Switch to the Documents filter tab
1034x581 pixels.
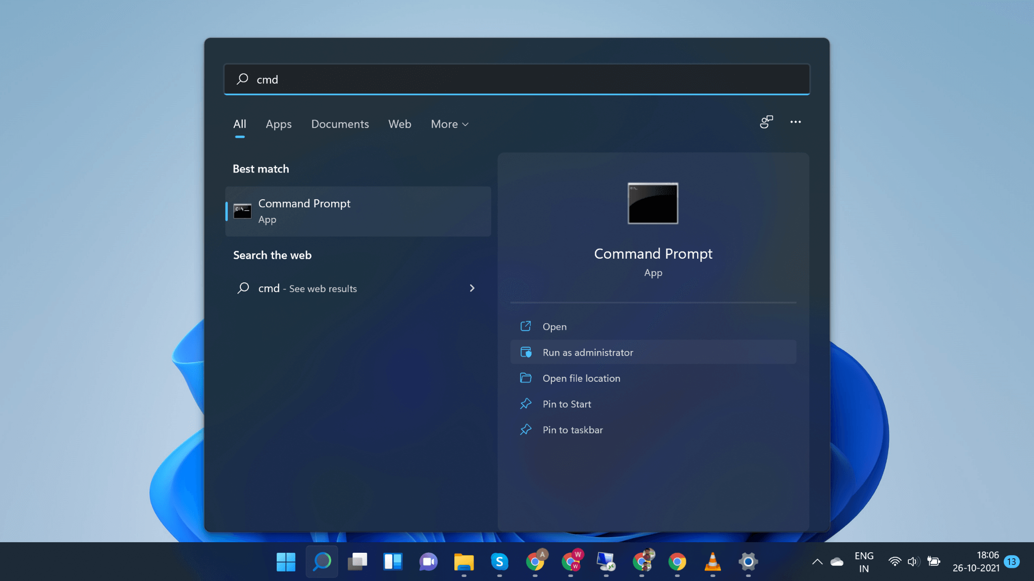(340, 124)
